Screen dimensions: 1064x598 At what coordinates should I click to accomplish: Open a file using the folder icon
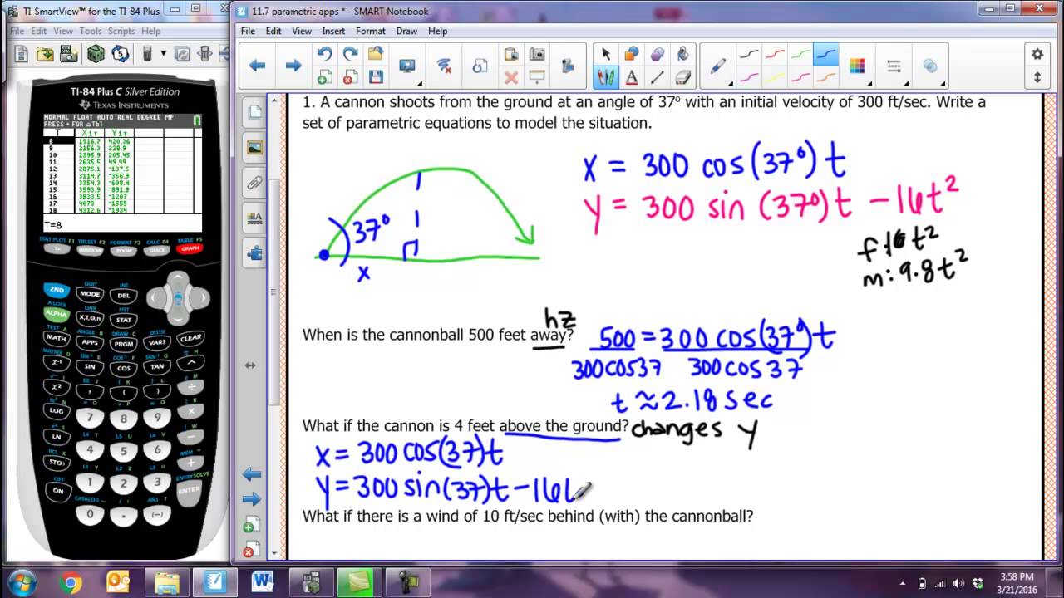[x=376, y=55]
